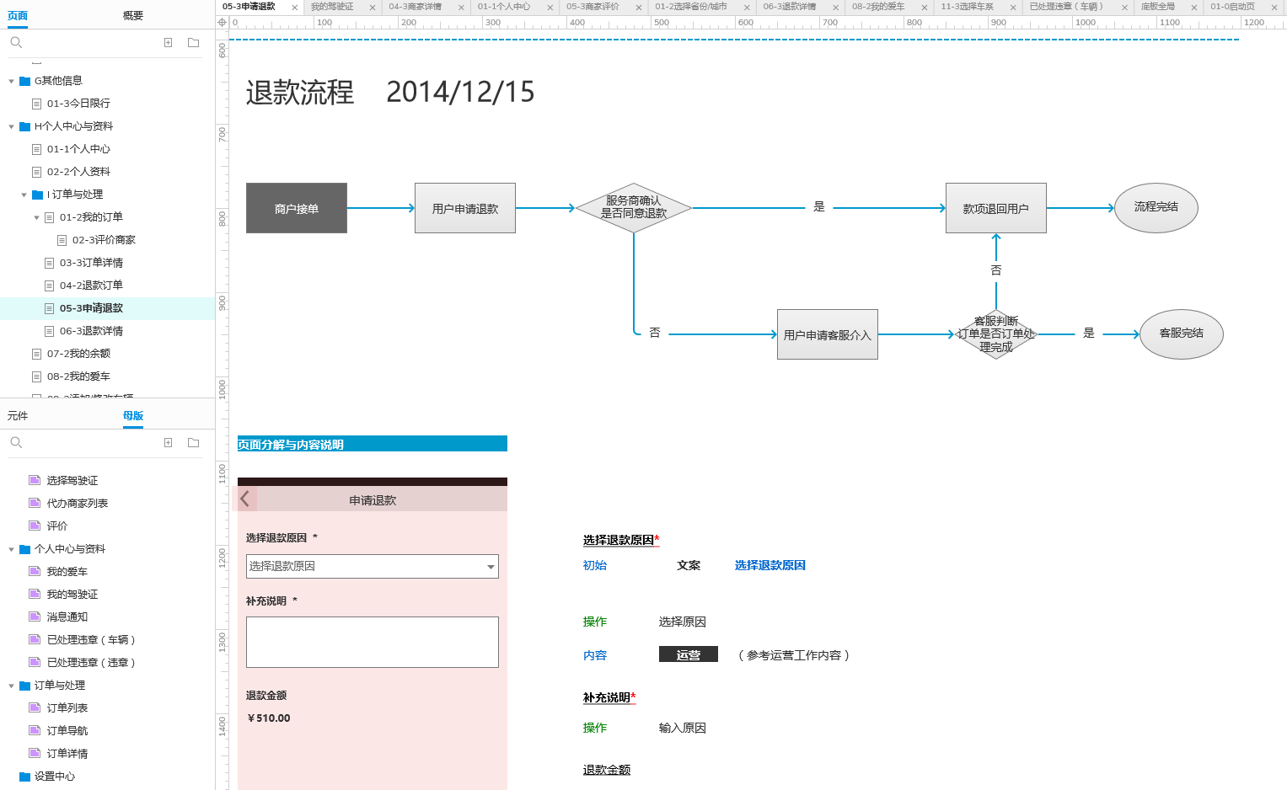
Task: Close the 05-3商家评价 document tab
Action: tap(638, 8)
